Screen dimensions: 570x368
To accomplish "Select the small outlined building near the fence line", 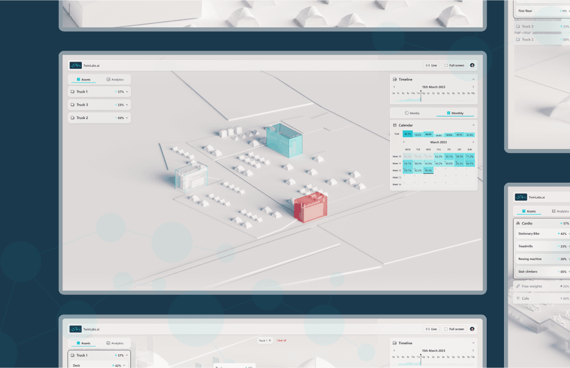I will tap(191, 176).
